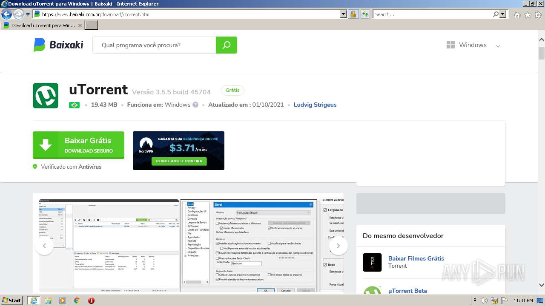Open the file explorer taskbar icon
The width and height of the screenshot is (545, 306).
click(x=48, y=300)
